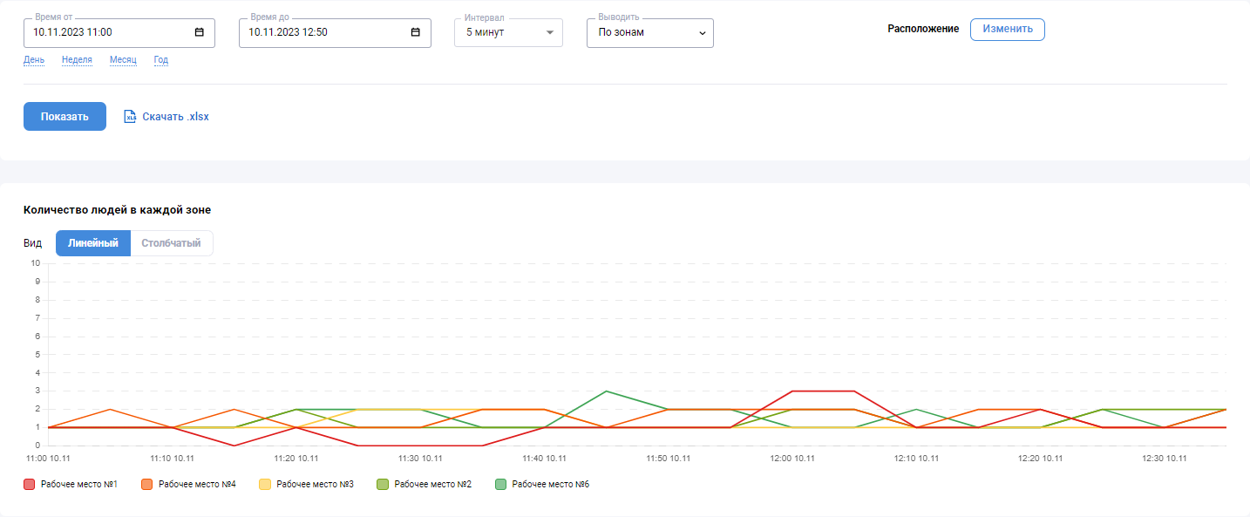Click the 12:30 10.11 axis label
This screenshot has height=517, width=1250.
pyautogui.click(x=1164, y=458)
